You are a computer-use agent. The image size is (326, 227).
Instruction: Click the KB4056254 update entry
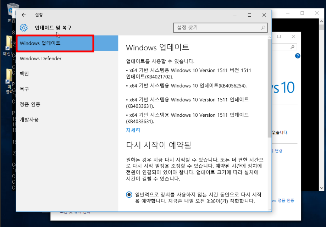[x=186, y=85]
